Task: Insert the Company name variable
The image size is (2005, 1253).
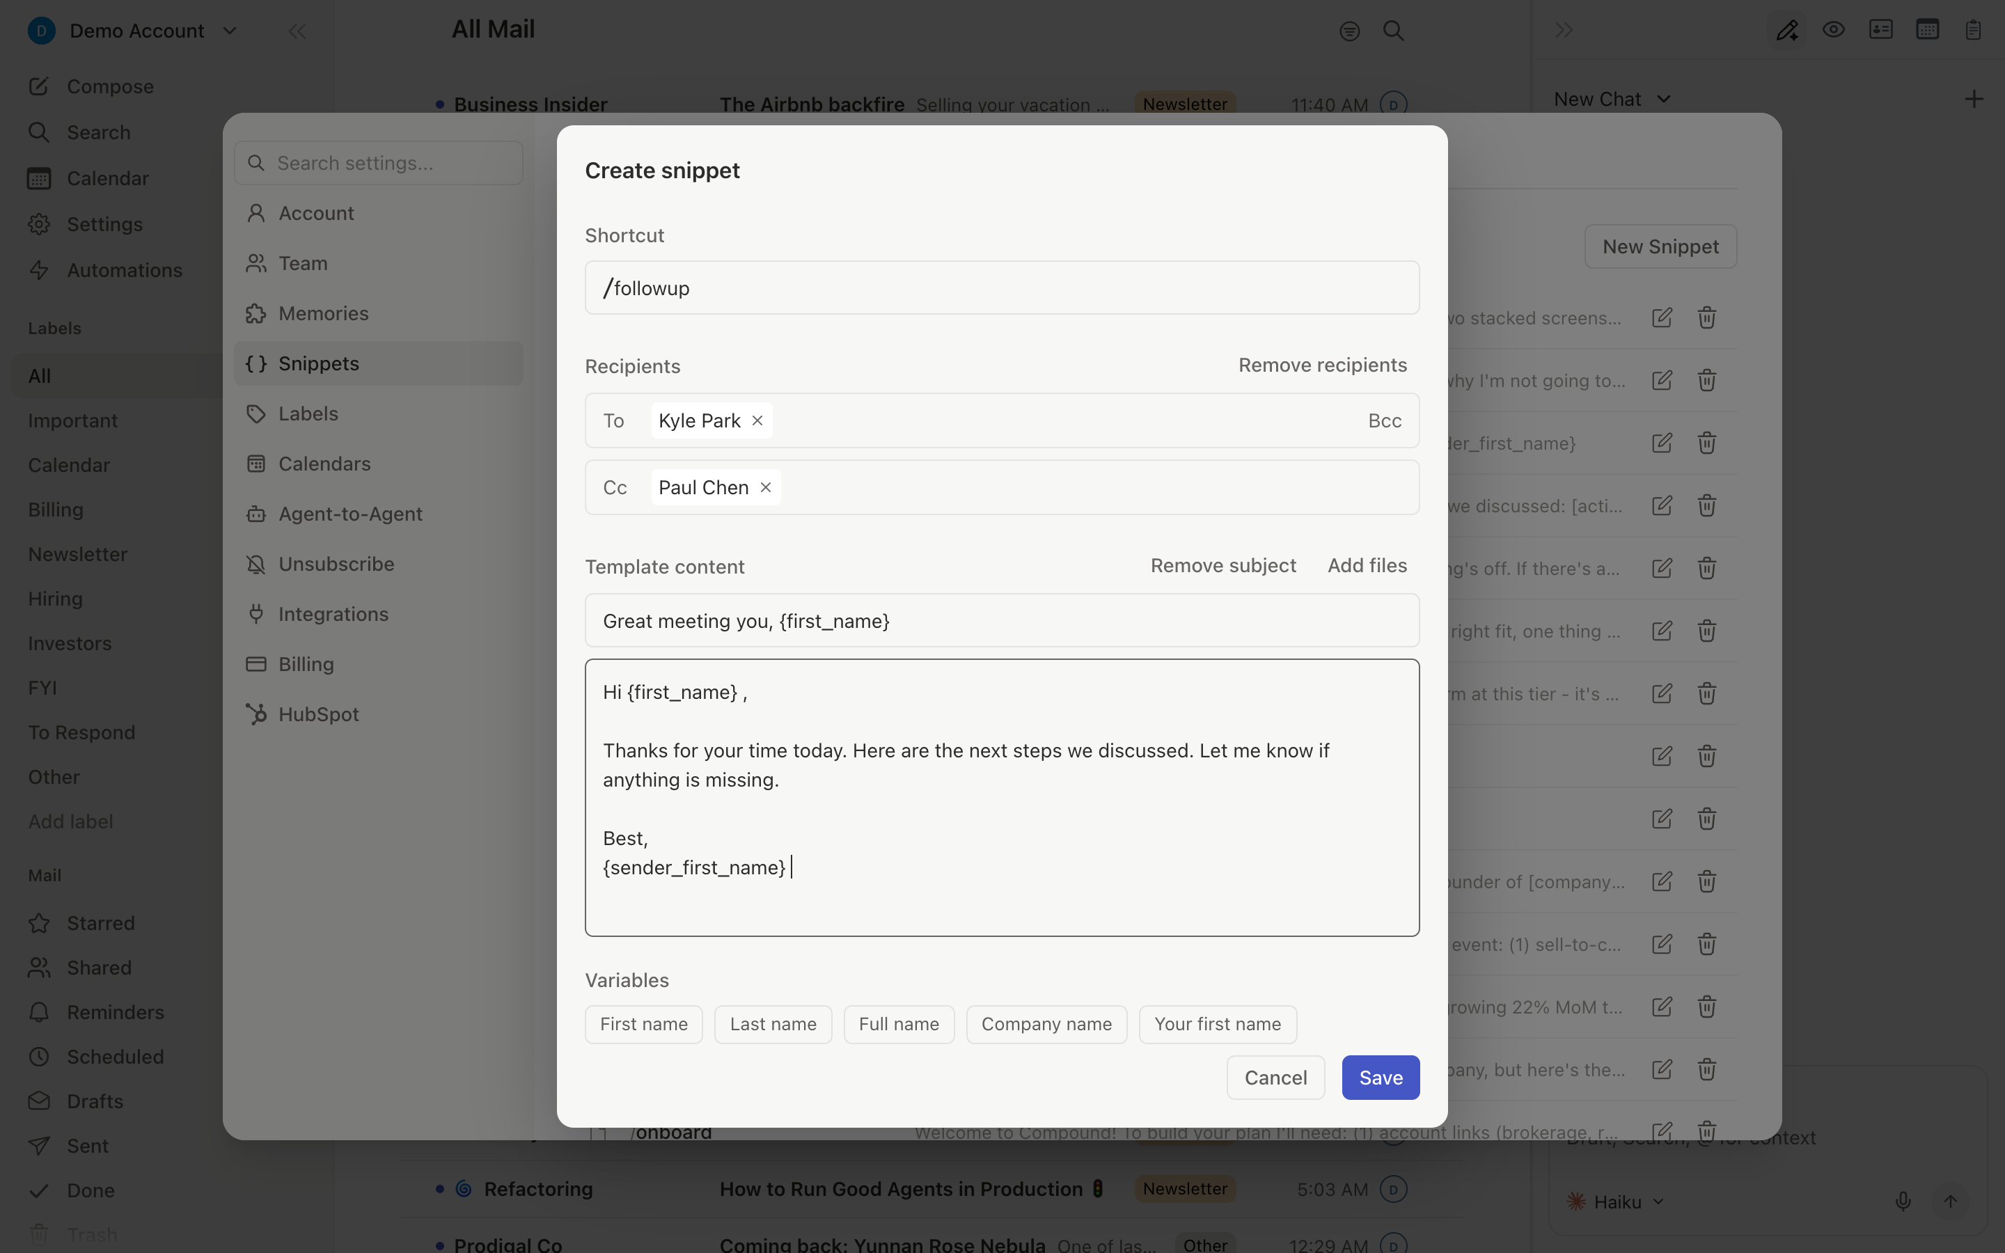Action: click(1046, 1024)
